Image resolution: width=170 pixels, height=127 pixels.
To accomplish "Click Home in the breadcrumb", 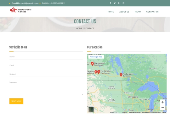I will 79,28.
